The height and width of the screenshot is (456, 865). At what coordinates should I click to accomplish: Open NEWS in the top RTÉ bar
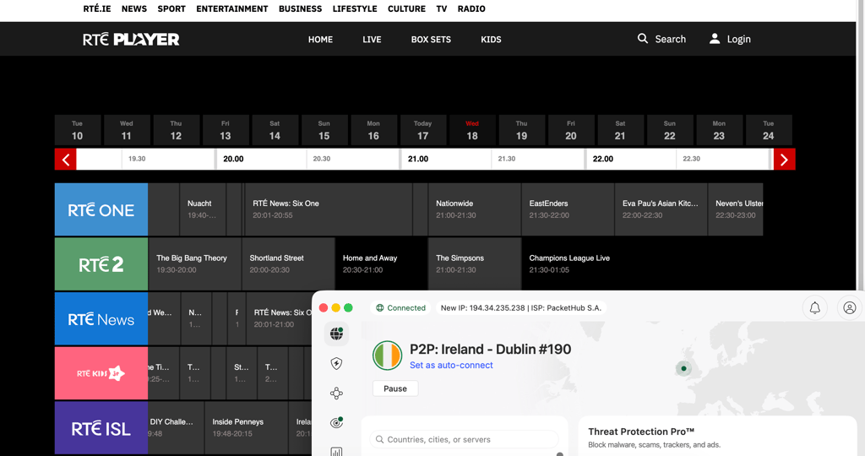[x=134, y=8]
